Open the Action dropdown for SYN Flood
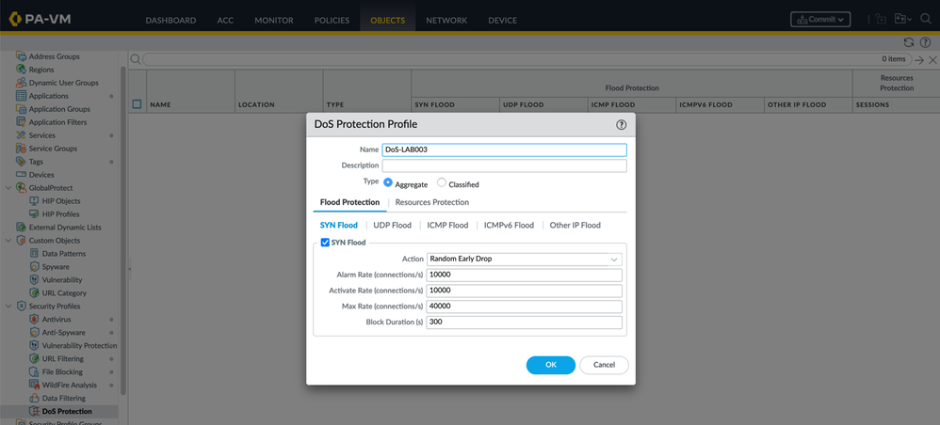The width and height of the screenshot is (940, 425). [x=524, y=259]
